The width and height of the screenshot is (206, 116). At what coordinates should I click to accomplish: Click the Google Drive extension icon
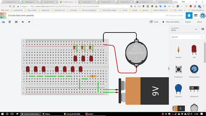(x=156, y=6)
